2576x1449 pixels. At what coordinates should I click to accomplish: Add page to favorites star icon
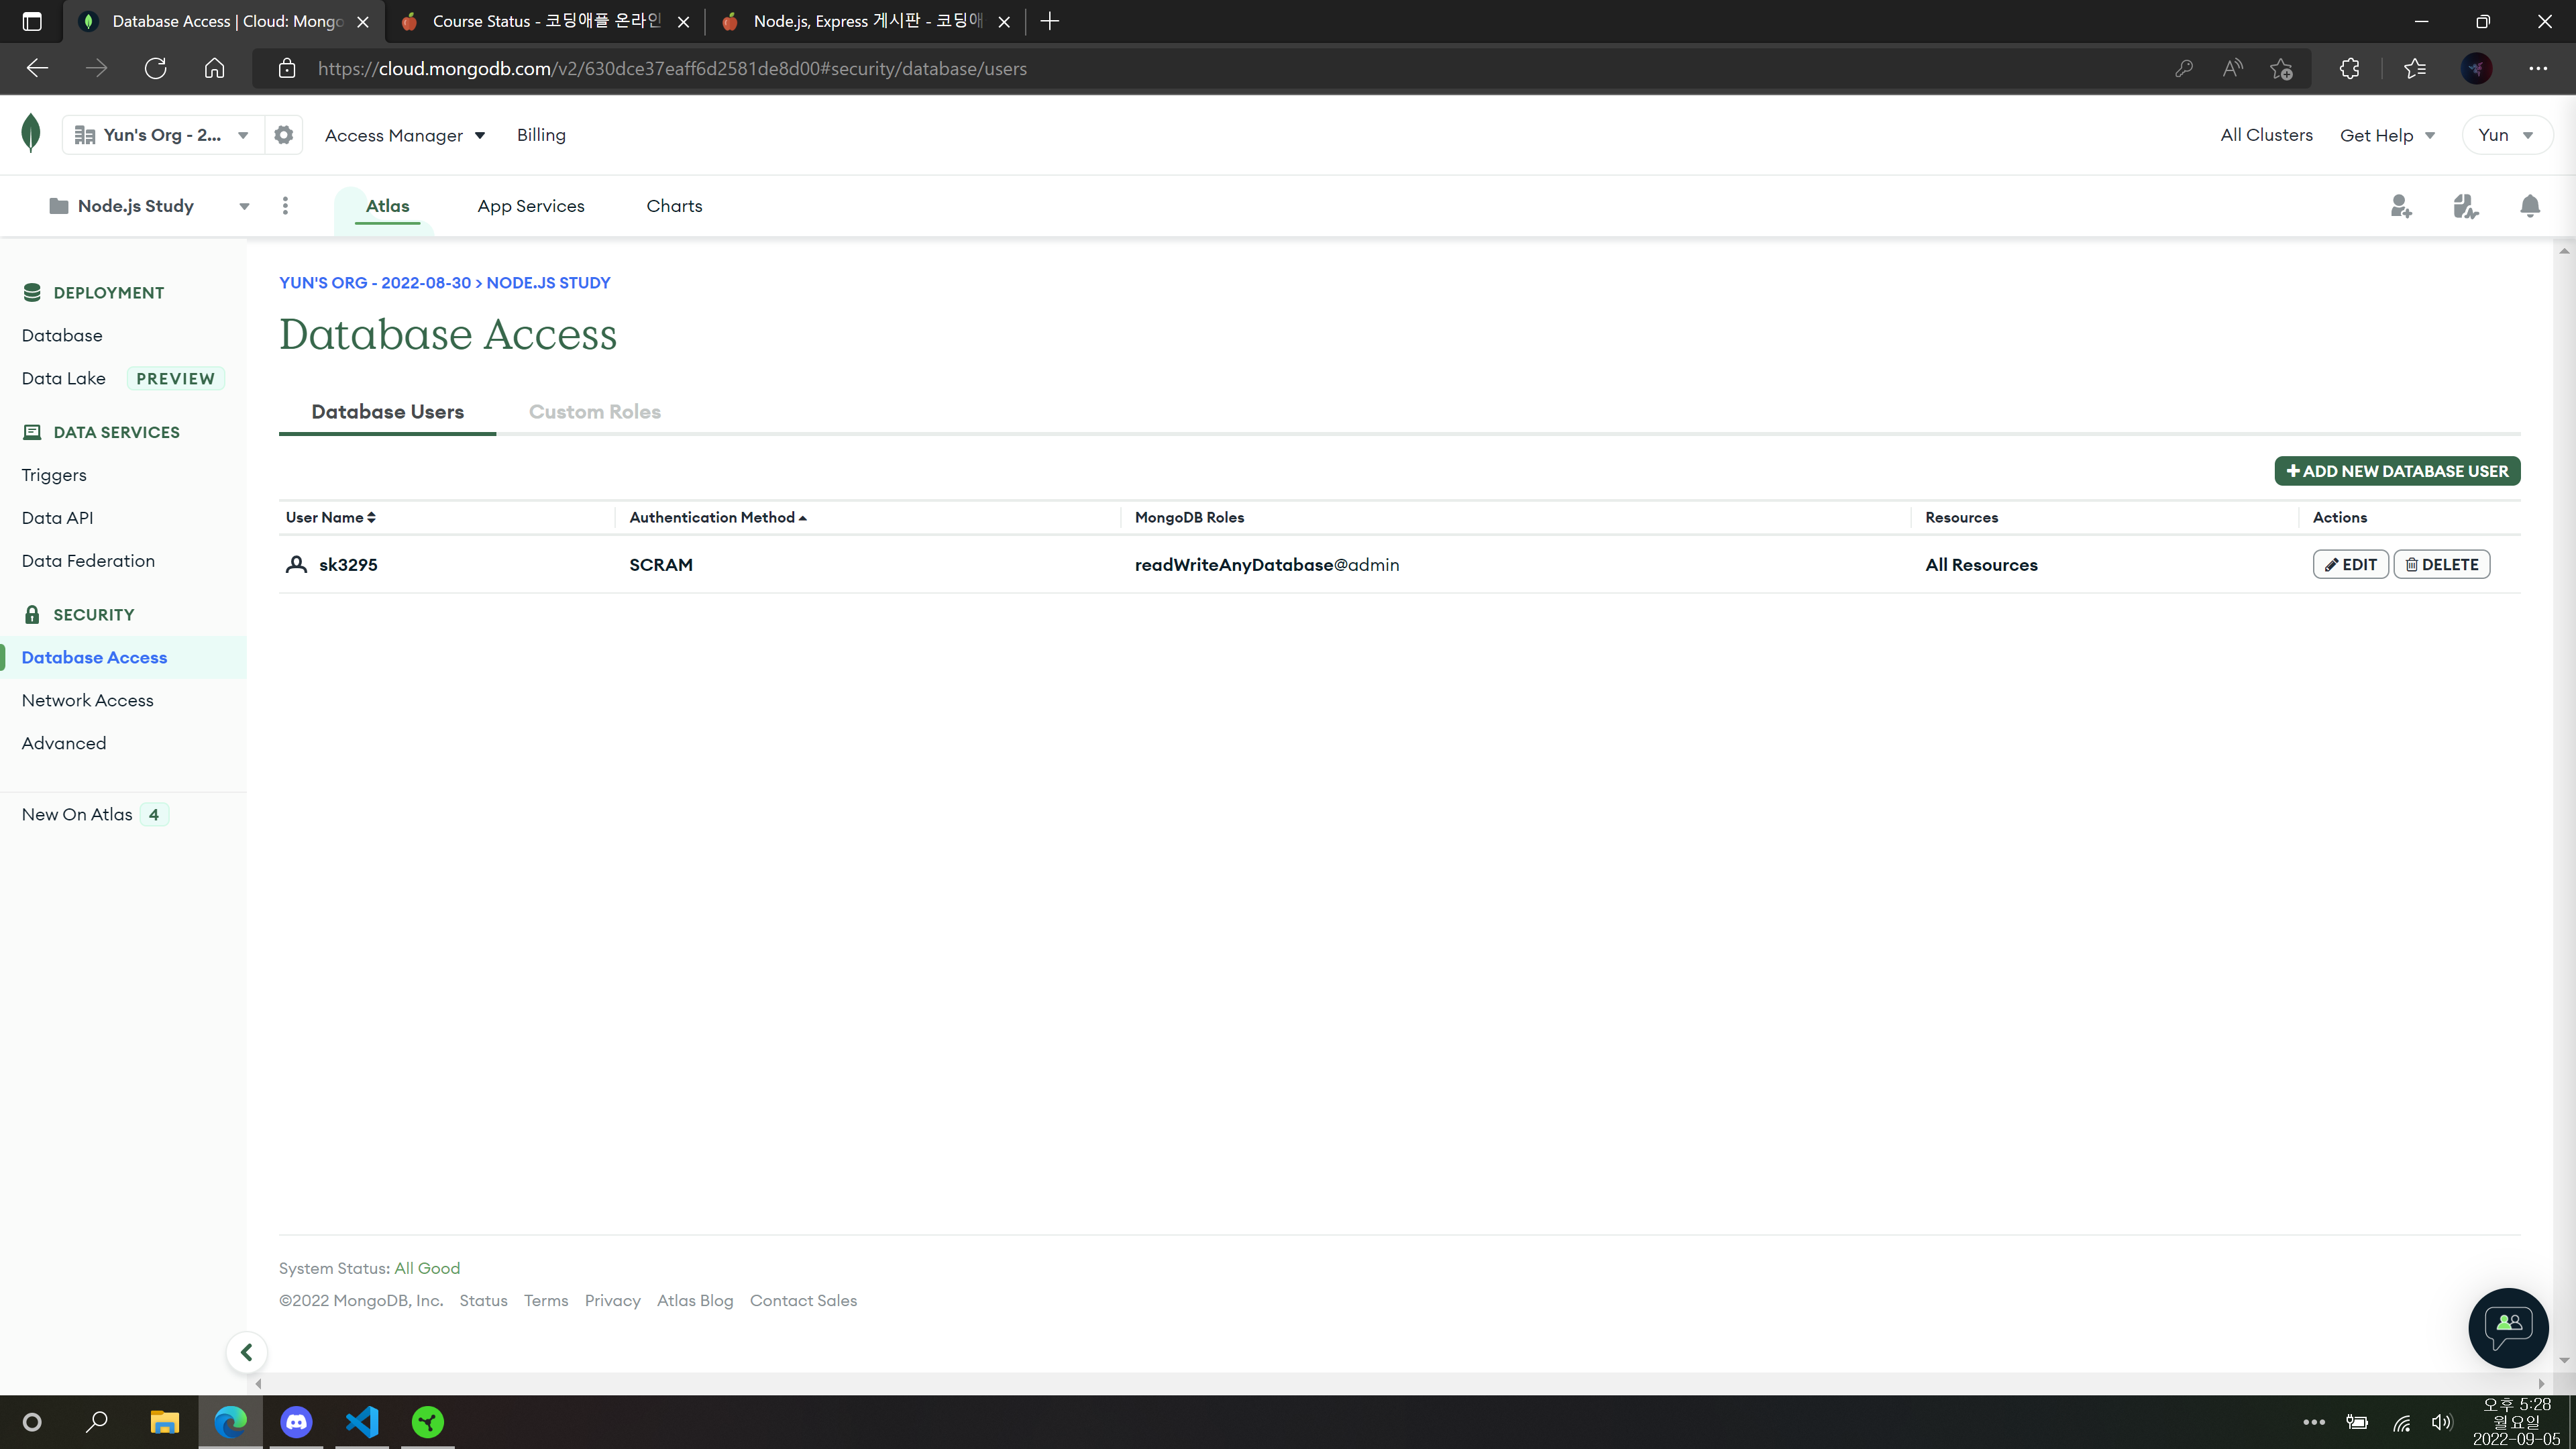pyautogui.click(x=2281, y=68)
